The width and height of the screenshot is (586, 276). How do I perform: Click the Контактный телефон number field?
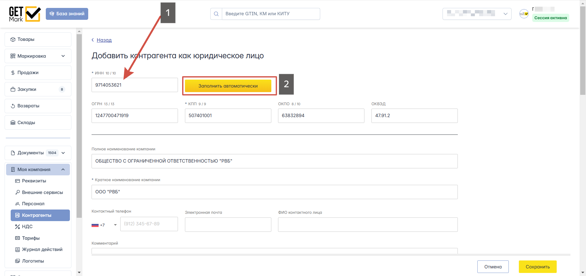tap(149, 224)
